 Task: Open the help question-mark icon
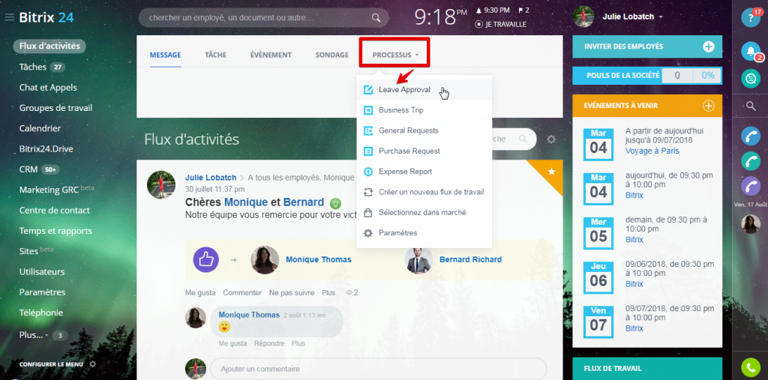click(x=750, y=18)
